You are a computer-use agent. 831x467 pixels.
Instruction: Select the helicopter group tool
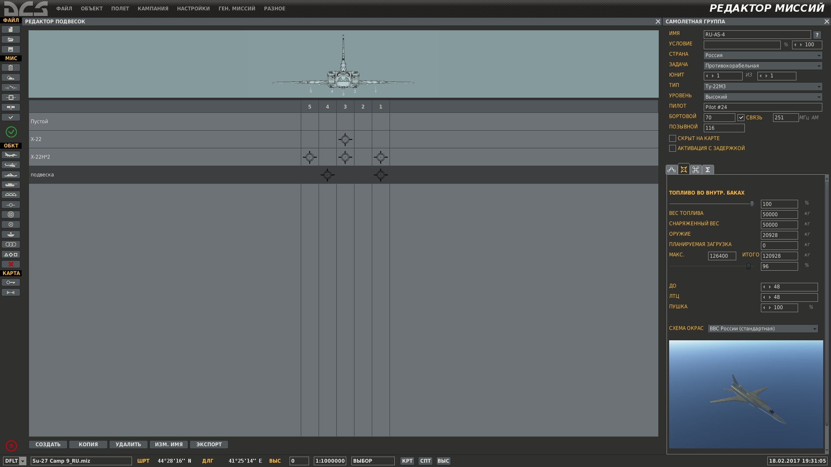pos(11,165)
